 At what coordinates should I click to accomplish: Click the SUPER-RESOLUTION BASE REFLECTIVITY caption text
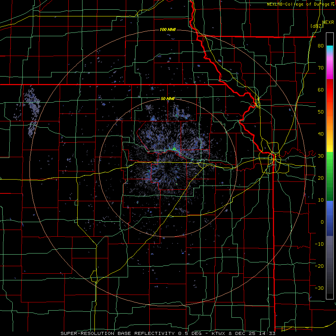point(118,333)
